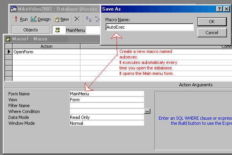Click the row selector for OpenForm

pos(9,52)
